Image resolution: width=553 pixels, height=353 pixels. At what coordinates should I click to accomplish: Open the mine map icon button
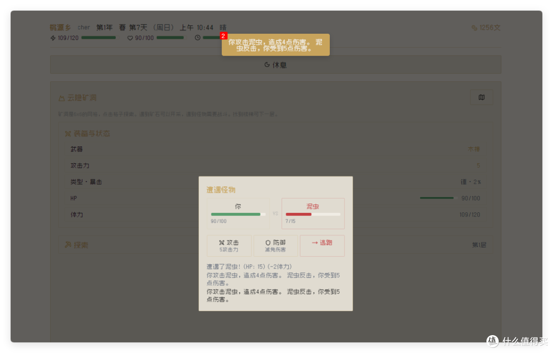(481, 97)
